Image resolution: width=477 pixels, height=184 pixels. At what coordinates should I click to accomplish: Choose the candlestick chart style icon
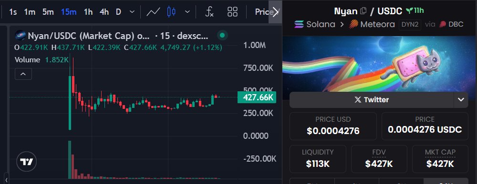[x=171, y=12]
